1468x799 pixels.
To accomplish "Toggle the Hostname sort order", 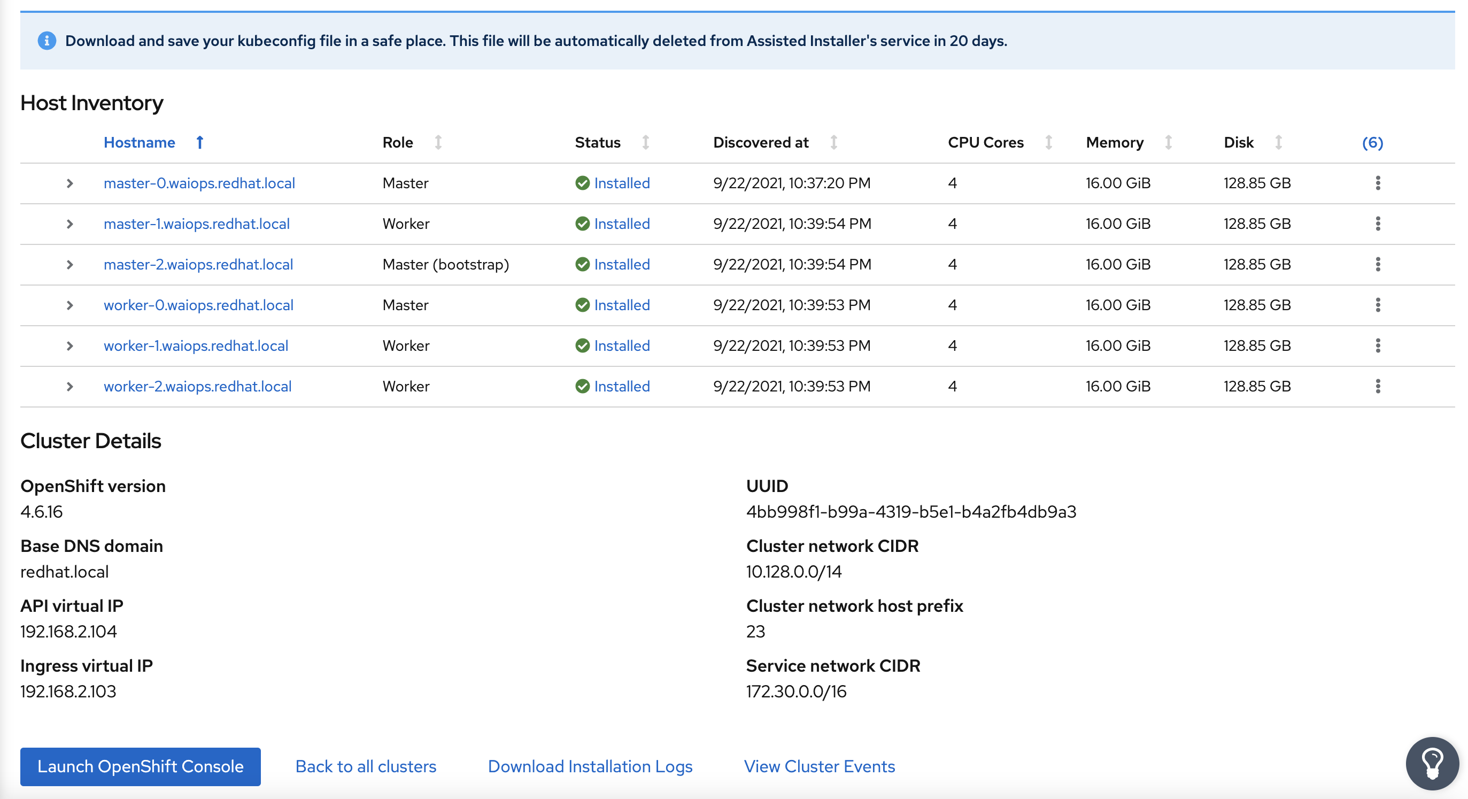I will pyautogui.click(x=199, y=142).
